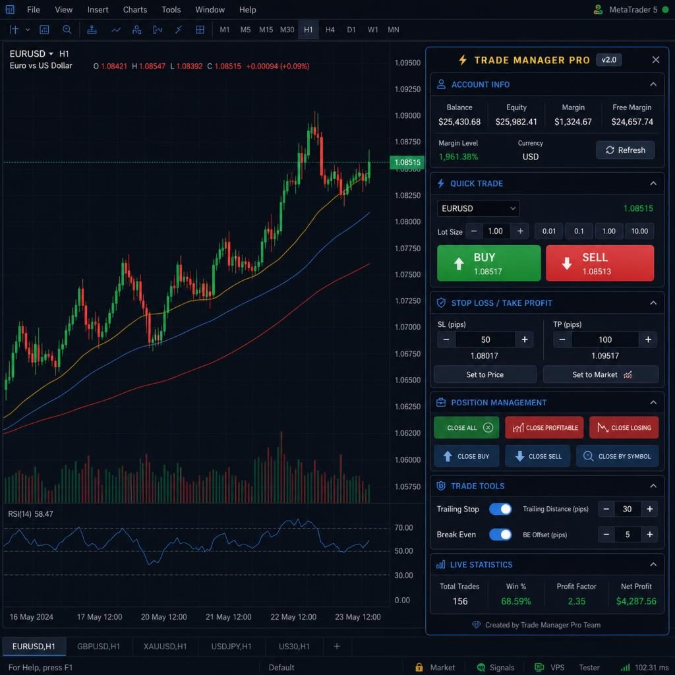
Task: Open the EURUSD symbol dropdown in Quick Trade
Action: 478,208
